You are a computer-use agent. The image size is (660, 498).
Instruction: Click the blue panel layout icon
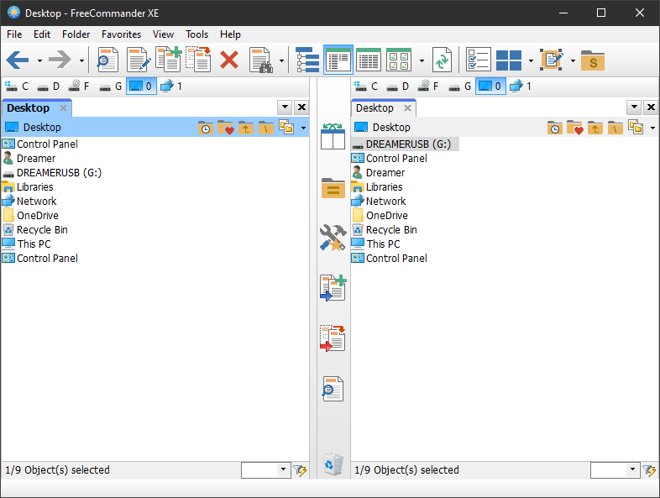click(x=509, y=60)
